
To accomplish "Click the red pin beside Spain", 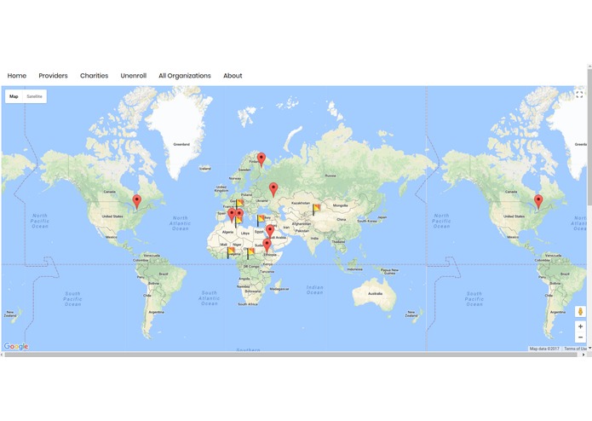I will point(232,215).
